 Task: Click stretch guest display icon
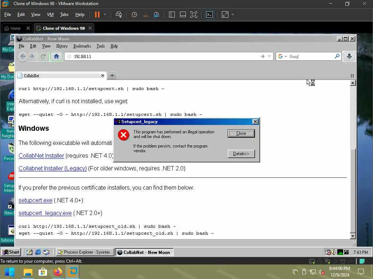click(225, 15)
